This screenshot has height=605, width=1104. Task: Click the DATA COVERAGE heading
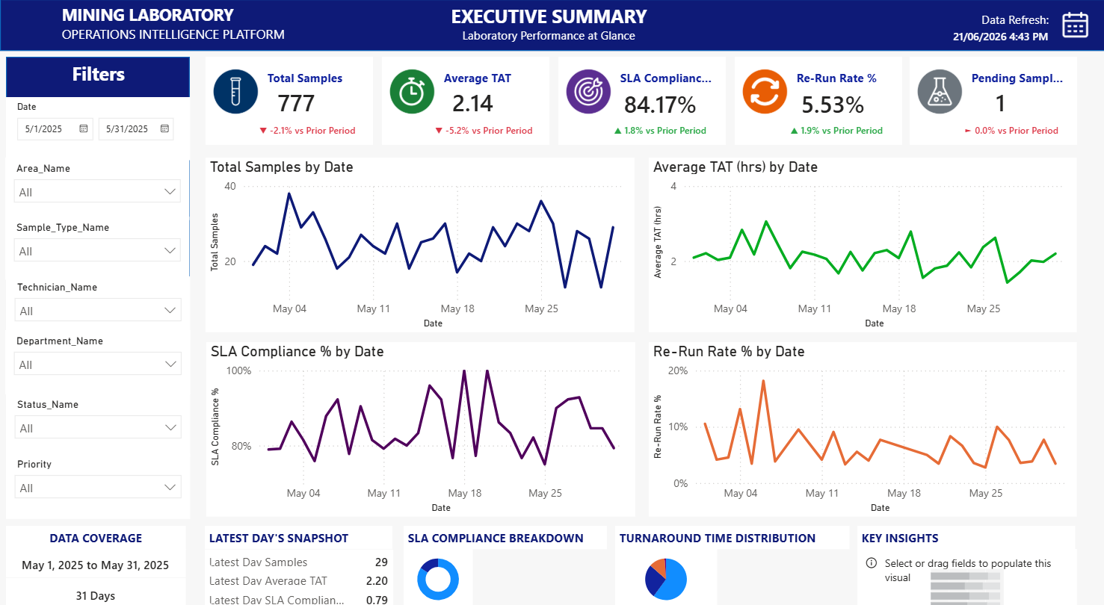coord(96,538)
